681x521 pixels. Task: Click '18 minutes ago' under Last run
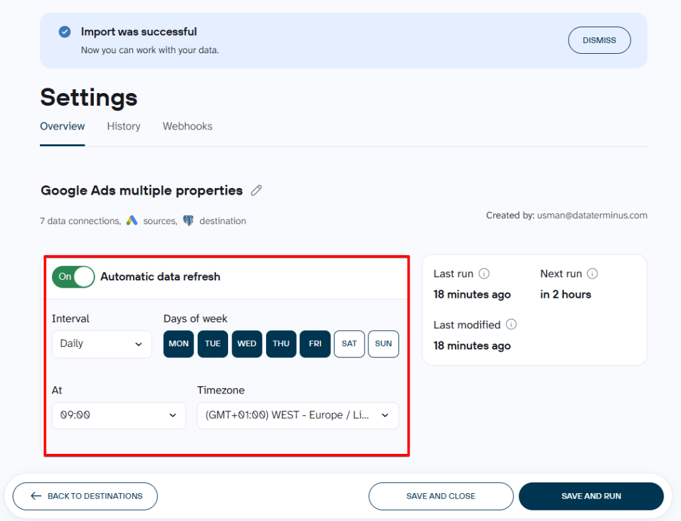click(x=472, y=294)
